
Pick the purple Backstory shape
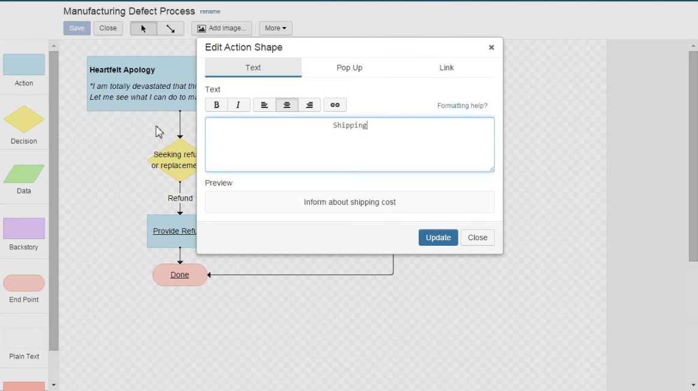[x=24, y=228]
